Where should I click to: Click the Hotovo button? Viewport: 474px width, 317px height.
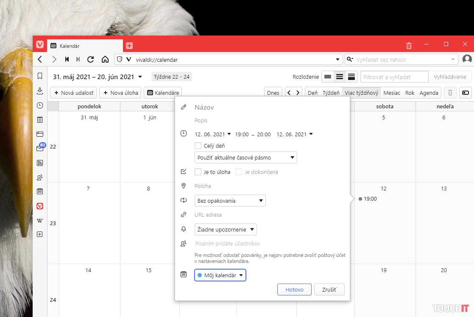[294, 290]
